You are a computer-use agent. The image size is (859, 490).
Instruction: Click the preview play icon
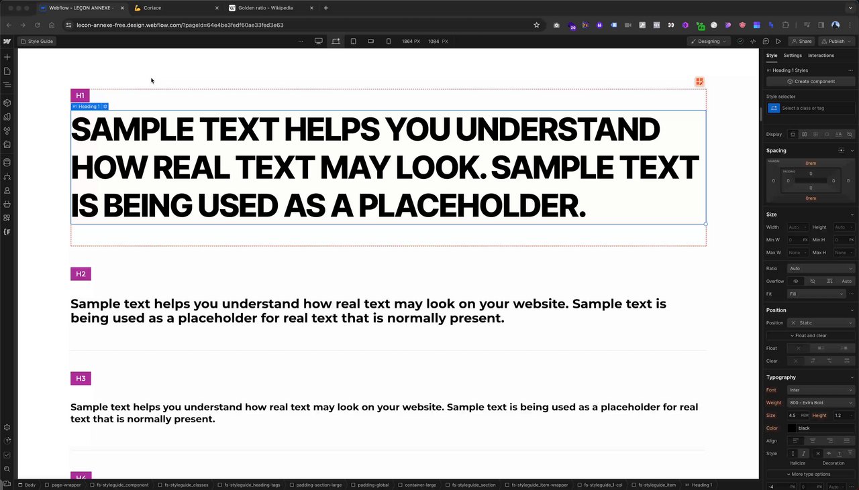click(778, 41)
